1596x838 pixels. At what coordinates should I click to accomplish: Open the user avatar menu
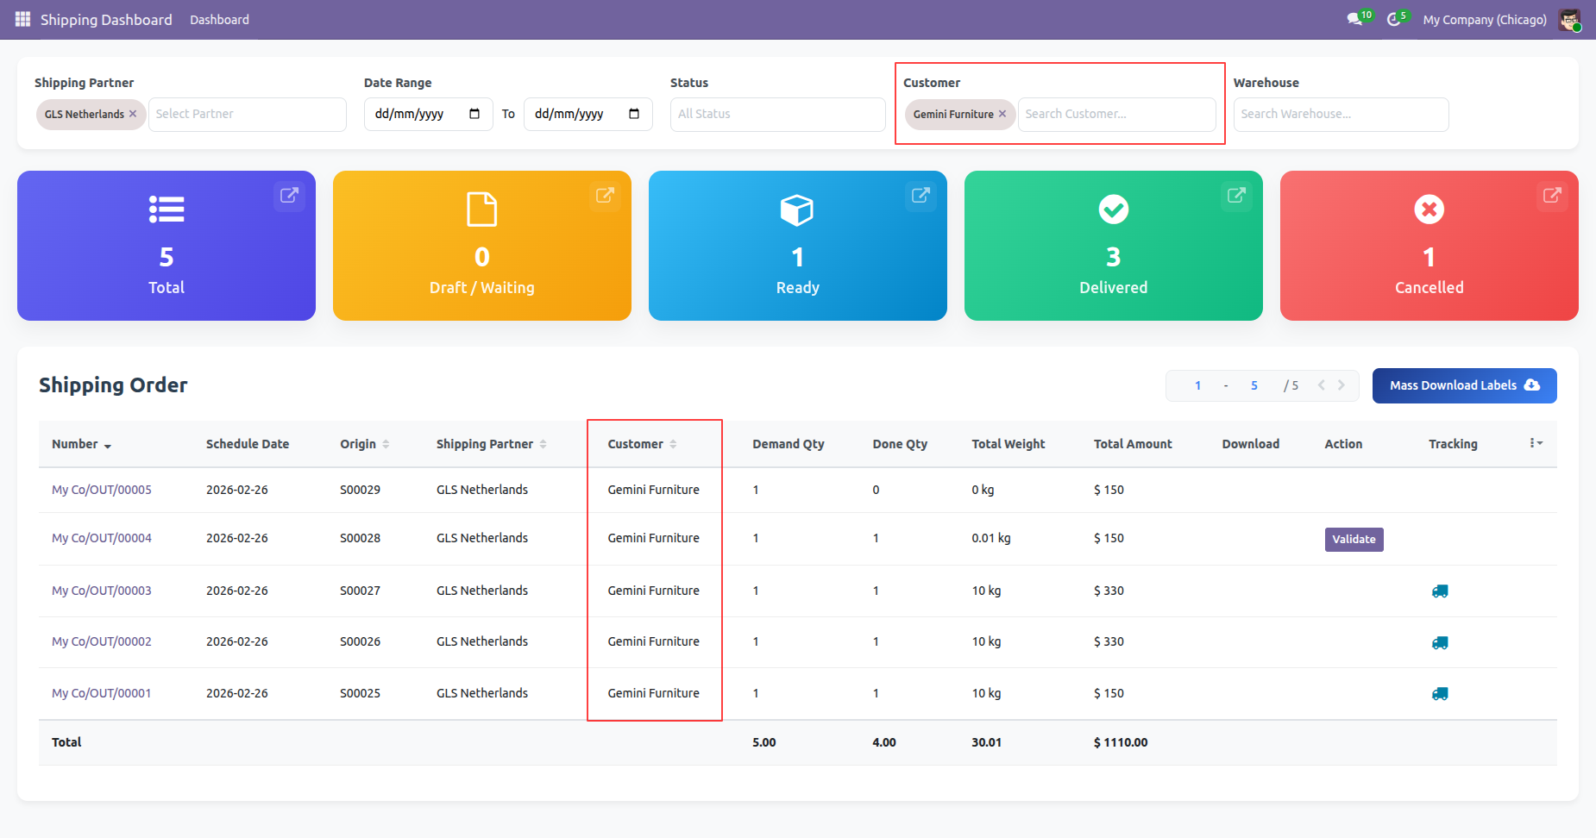[x=1569, y=20]
